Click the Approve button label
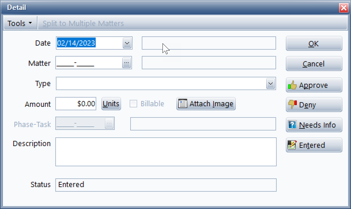 click(x=313, y=85)
